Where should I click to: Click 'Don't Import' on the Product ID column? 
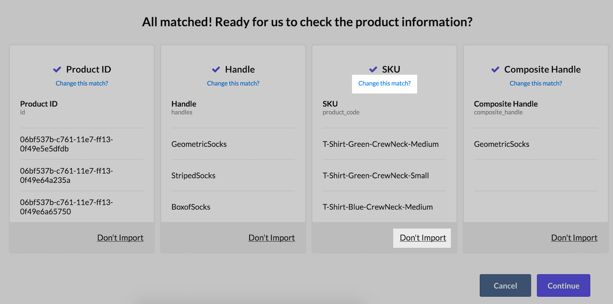tap(120, 237)
